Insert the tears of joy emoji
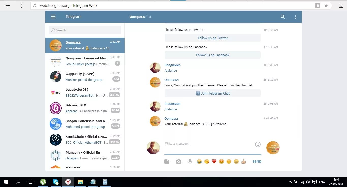 [x=199, y=161]
